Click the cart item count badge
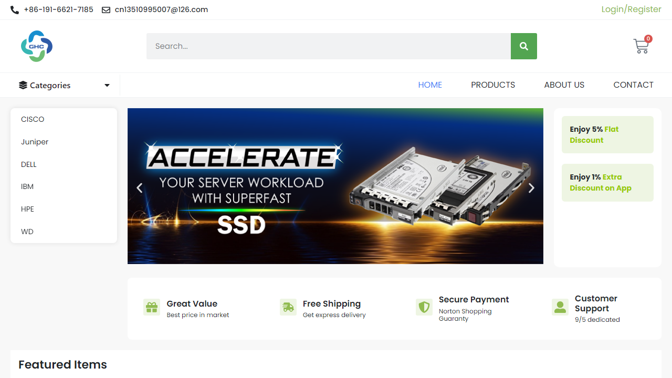 coord(648,39)
